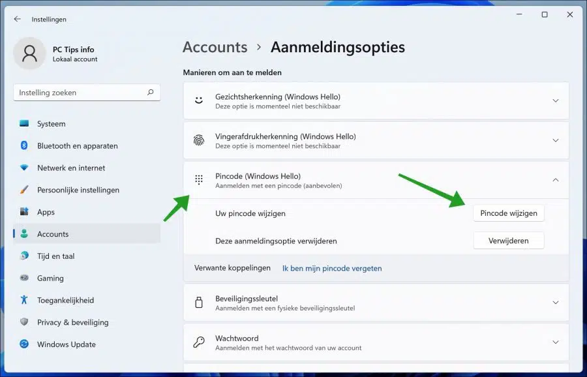Select Persoonlijke instellingen in sidebar
The height and width of the screenshot is (377, 587).
coord(87,190)
